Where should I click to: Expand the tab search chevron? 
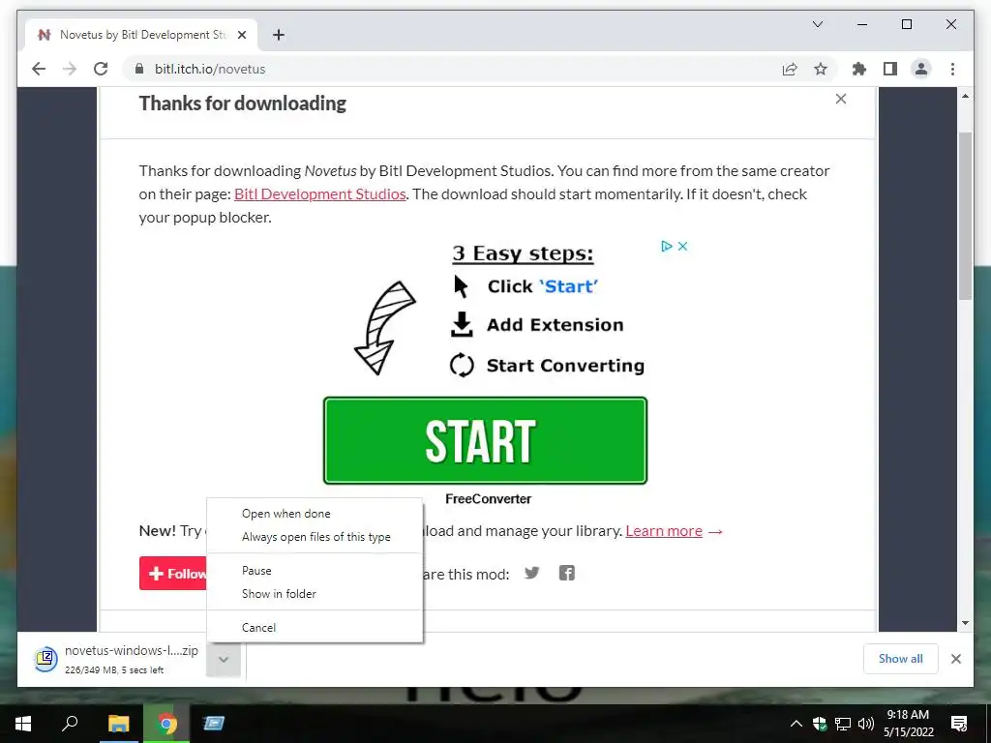817,24
